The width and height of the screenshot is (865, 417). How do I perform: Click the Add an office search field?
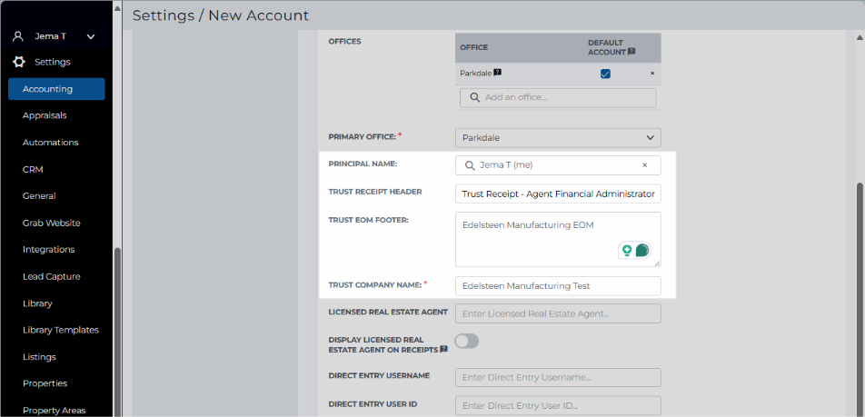558,97
